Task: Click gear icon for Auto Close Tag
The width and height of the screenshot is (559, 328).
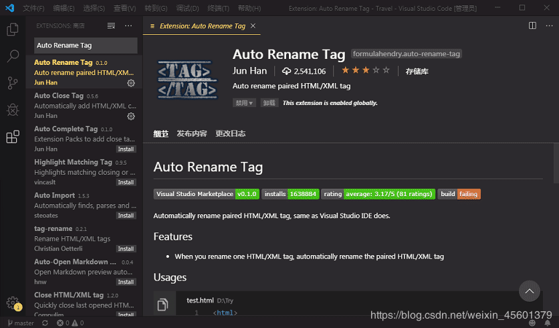Action: pyautogui.click(x=131, y=116)
